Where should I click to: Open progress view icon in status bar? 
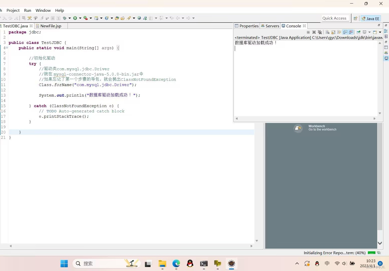point(379,253)
